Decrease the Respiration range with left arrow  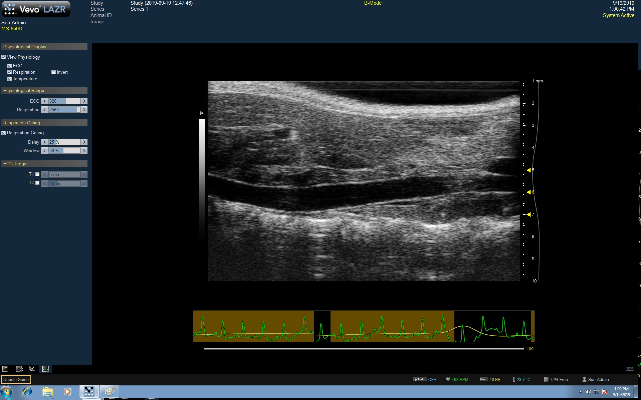click(45, 110)
